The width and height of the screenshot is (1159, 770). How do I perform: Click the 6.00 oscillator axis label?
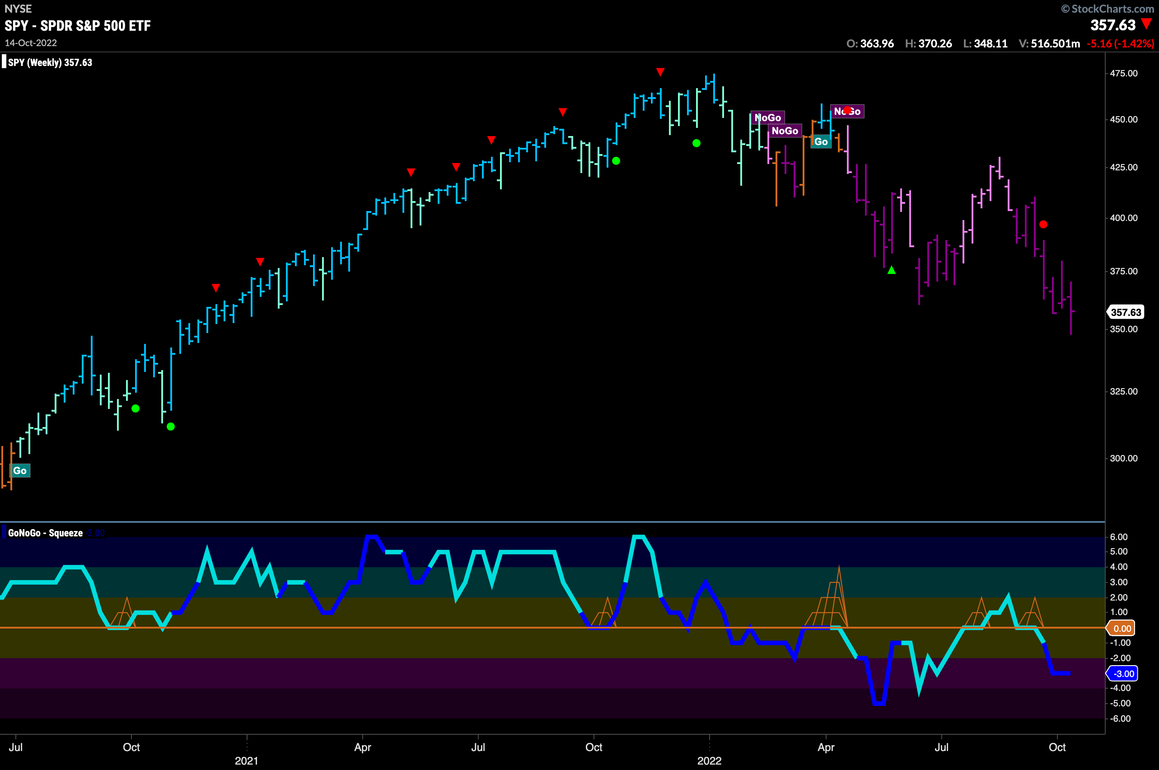pyautogui.click(x=1119, y=537)
